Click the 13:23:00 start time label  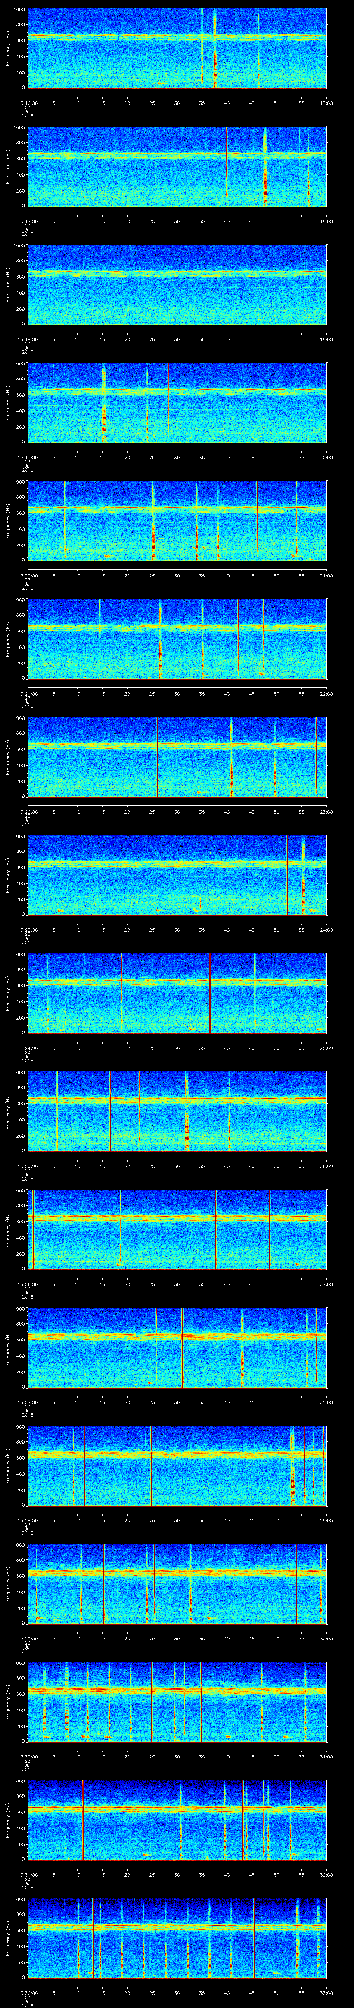(27, 930)
